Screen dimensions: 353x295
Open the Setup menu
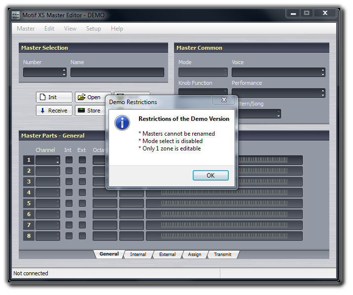94,29
